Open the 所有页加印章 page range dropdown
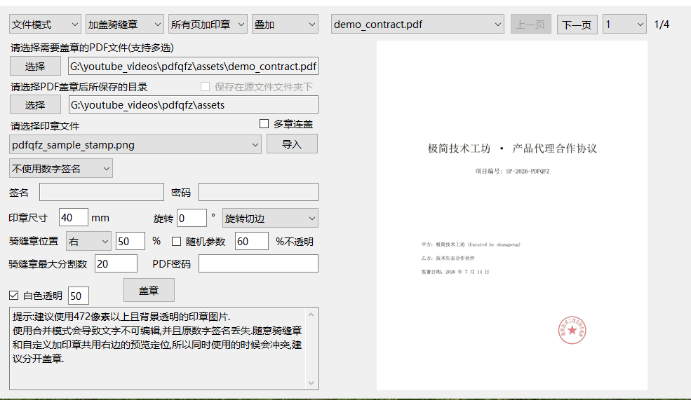 (208, 25)
